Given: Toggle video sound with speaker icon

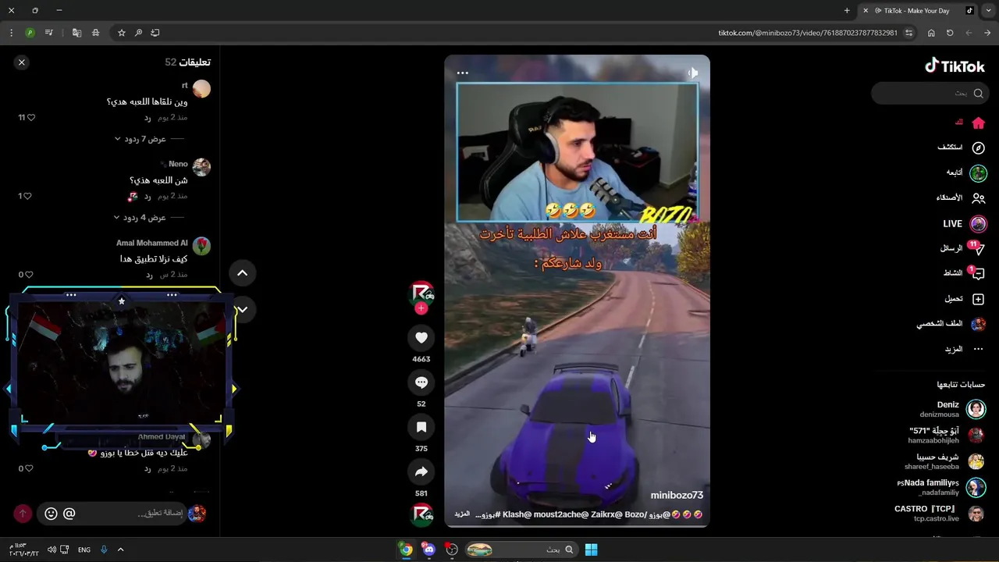Looking at the screenshot, I should tap(693, 73).
